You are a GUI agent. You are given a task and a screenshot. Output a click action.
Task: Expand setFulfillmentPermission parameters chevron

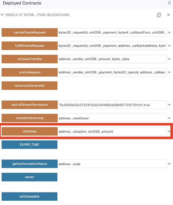pos(169,105)
